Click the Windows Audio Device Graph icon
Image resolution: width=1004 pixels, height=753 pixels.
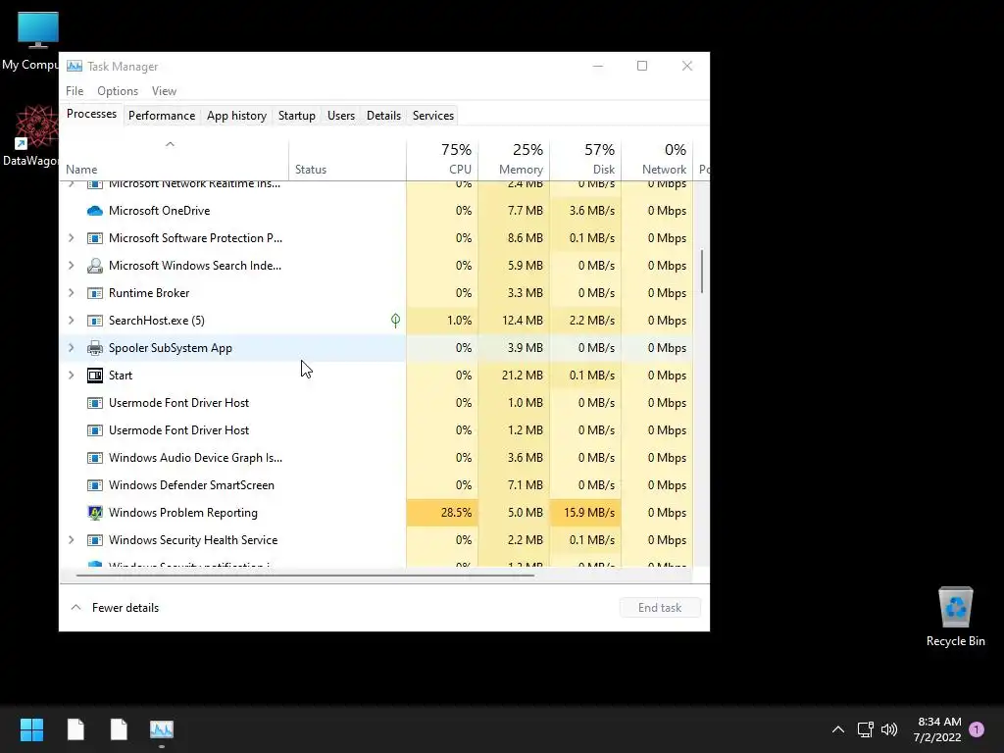(x=95, y=458)
